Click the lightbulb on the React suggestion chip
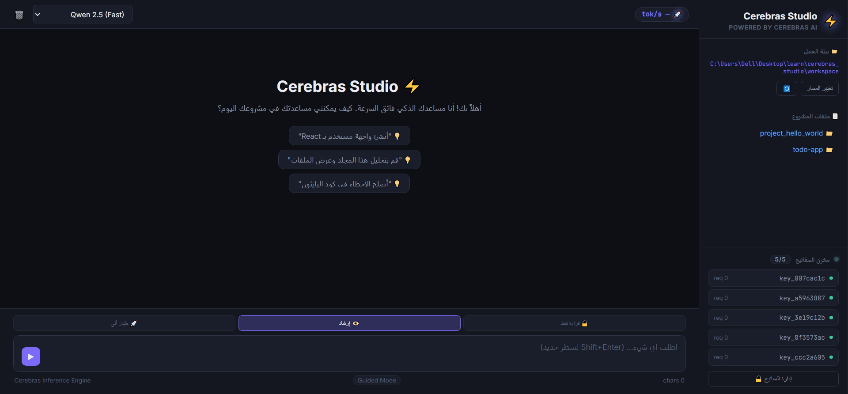This screenshot has height=394, width=848. [397, 136]
